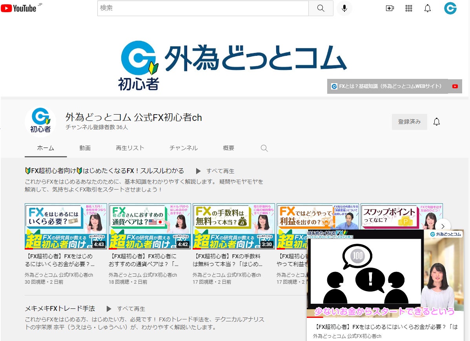
Task: Click into the 検索 search field
Action: click(x=203, y=8)
